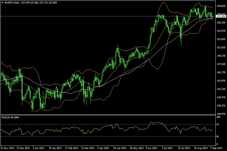Screen dimensions: 227x151
Task: Click date label 4 Jan 2023
Action: click(x=39, y=148)
